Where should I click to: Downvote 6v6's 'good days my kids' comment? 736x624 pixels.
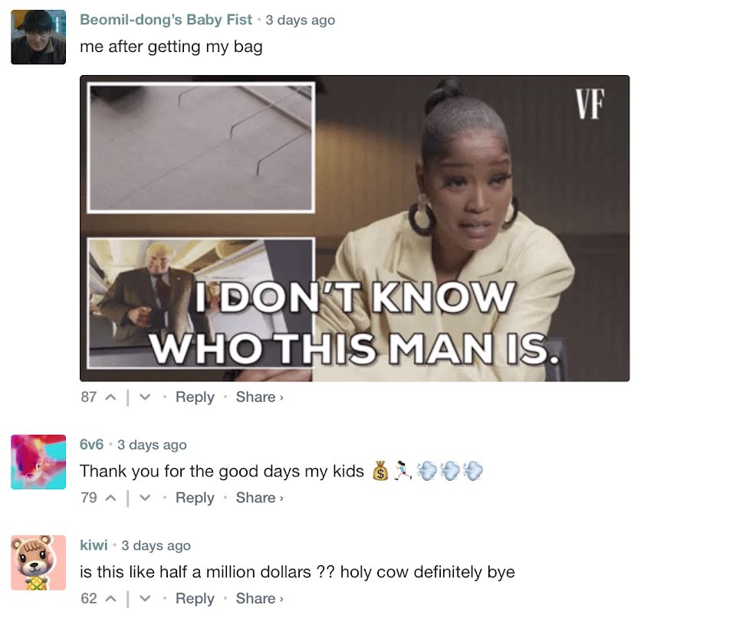[x=145, y=498]
